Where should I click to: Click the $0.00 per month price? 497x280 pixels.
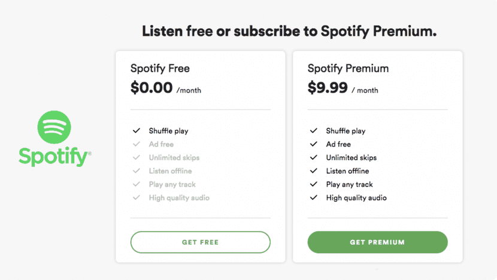click(x=166, y=88)
